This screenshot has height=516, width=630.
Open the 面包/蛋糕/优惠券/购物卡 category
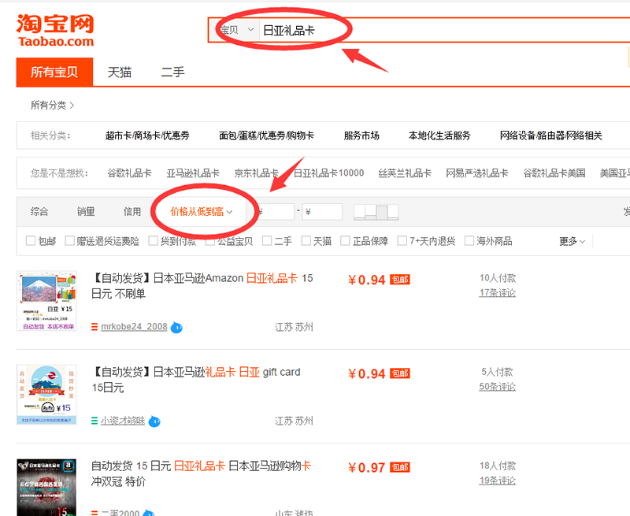pyautogui.click(x=266, y=135)
